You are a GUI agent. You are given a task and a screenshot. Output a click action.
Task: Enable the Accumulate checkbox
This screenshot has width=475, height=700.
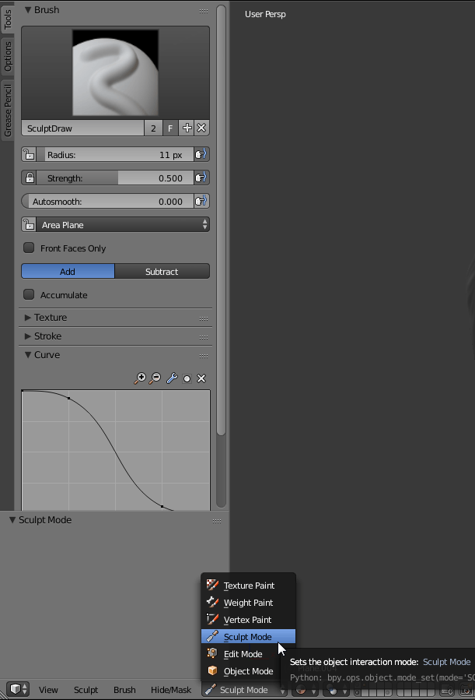point(29,295)
